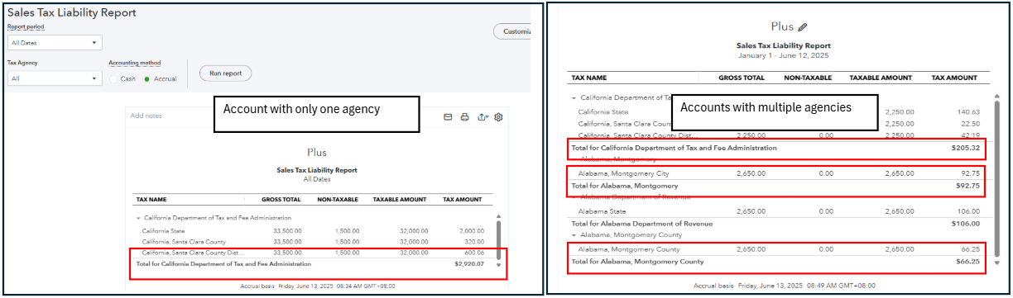Click TAX NAME header in multi-agency report
Viewport: 1013px width, 298px height.
pos(588,78)
